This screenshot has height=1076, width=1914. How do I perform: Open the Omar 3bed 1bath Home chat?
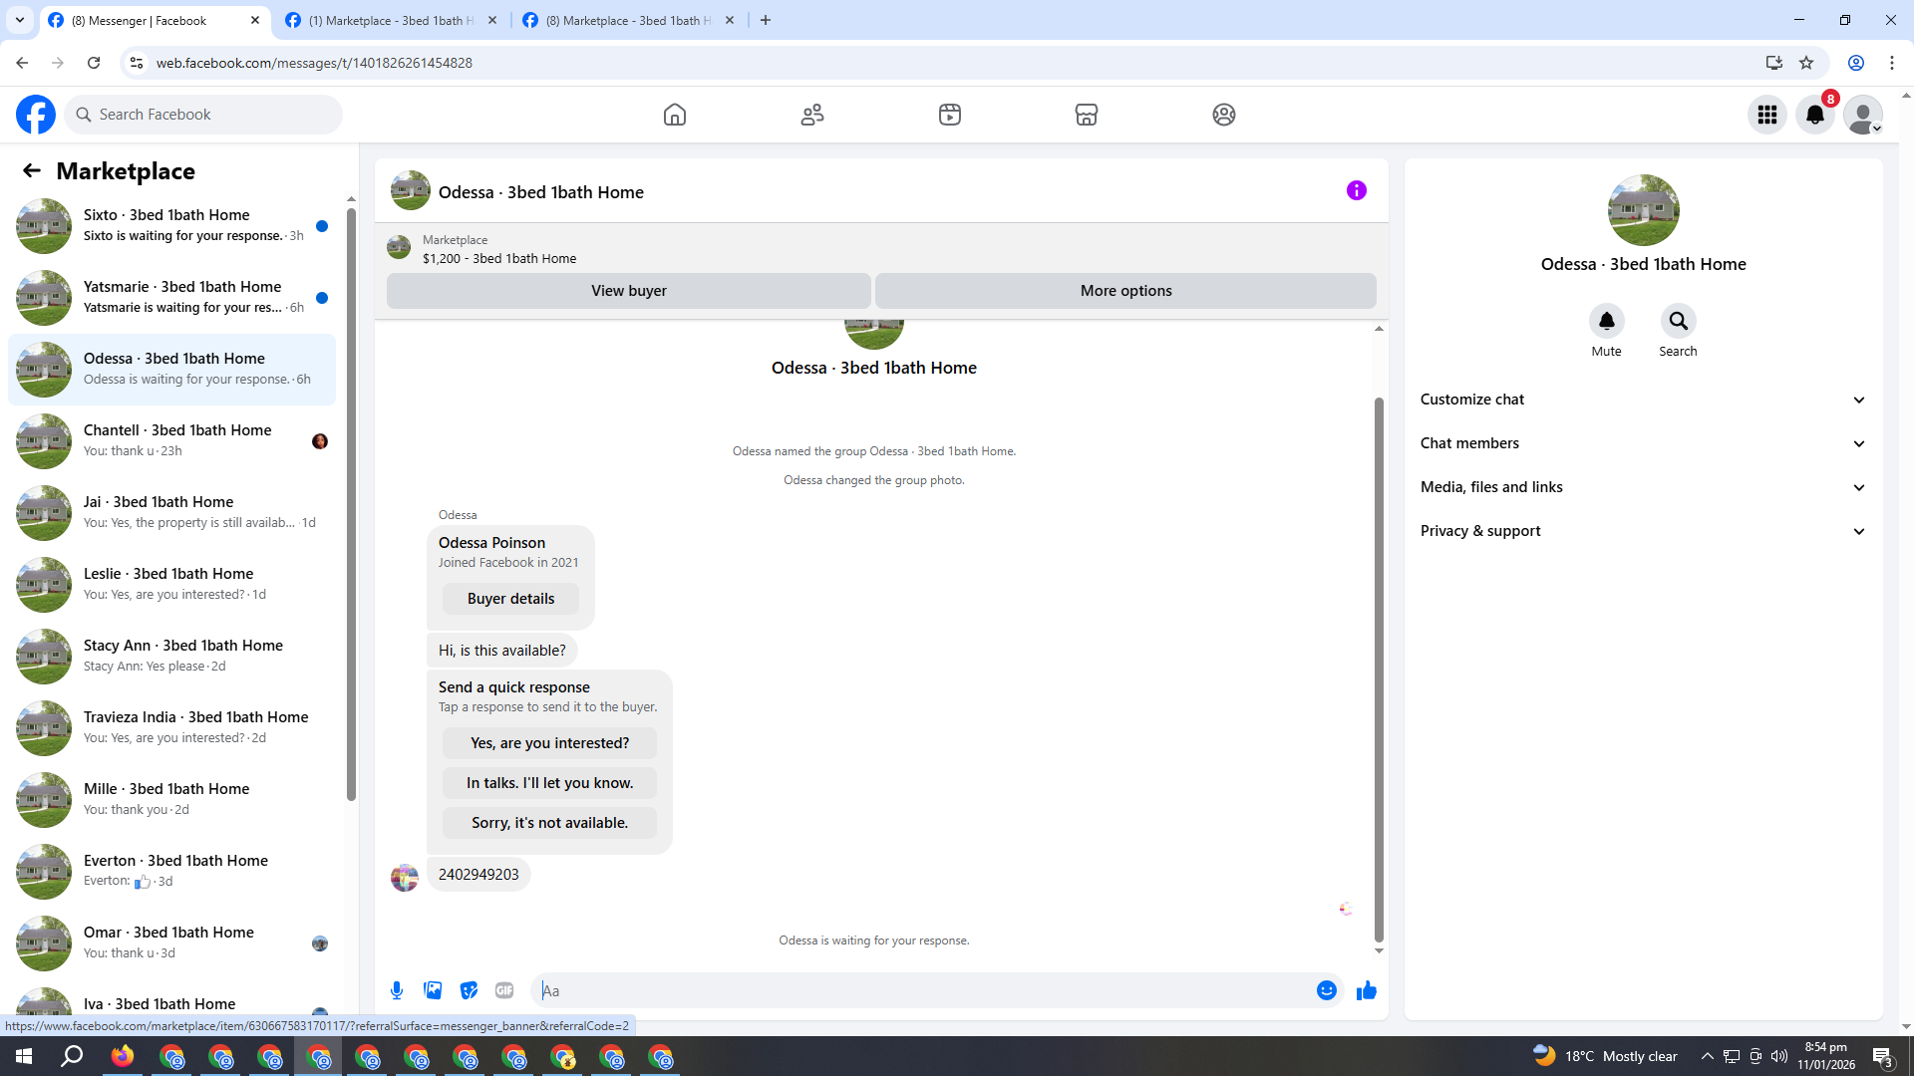point(171,943)
